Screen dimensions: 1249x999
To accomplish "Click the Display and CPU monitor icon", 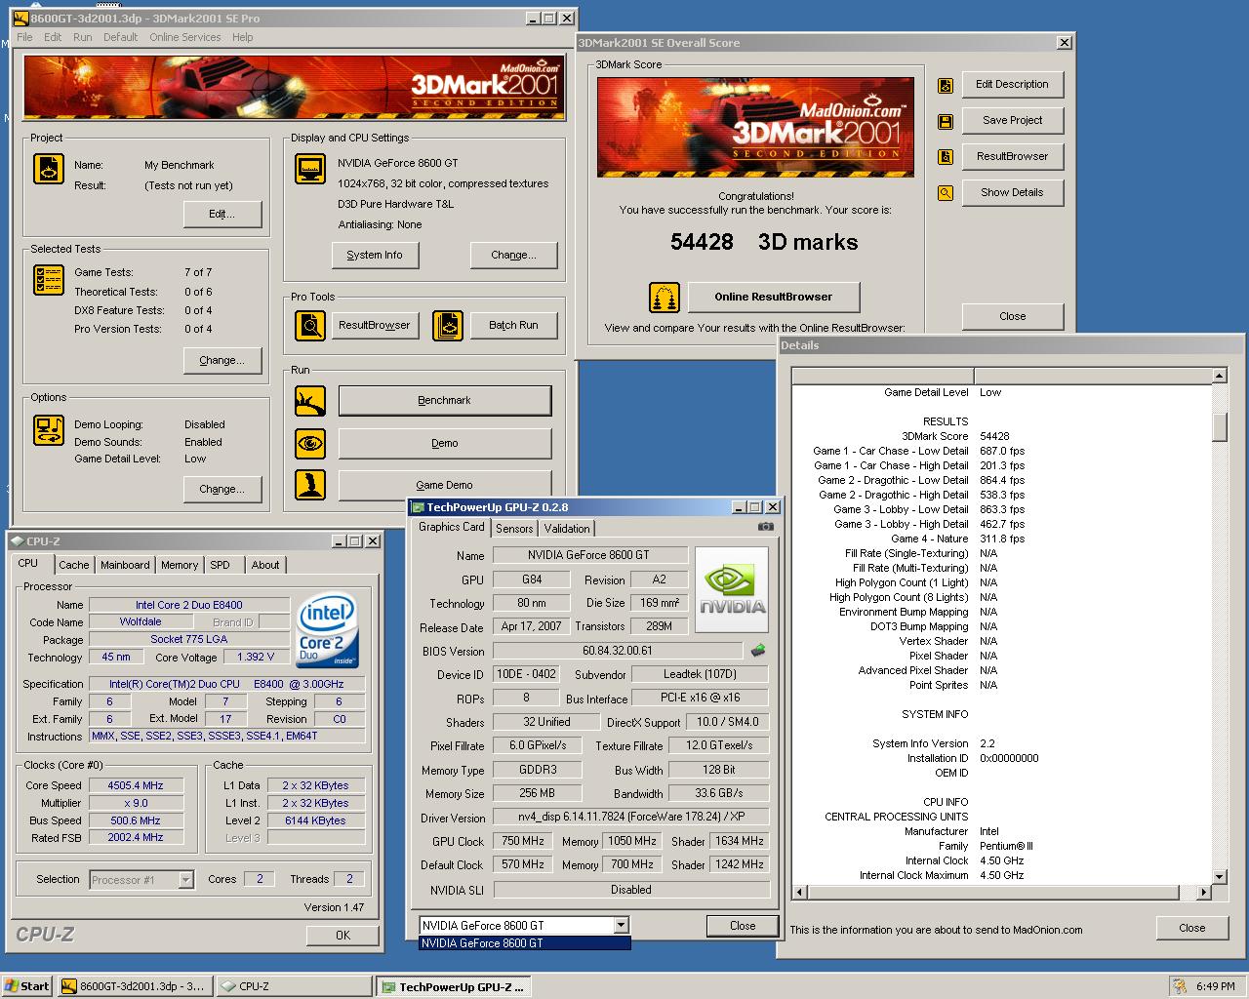I will click(310, 169).
